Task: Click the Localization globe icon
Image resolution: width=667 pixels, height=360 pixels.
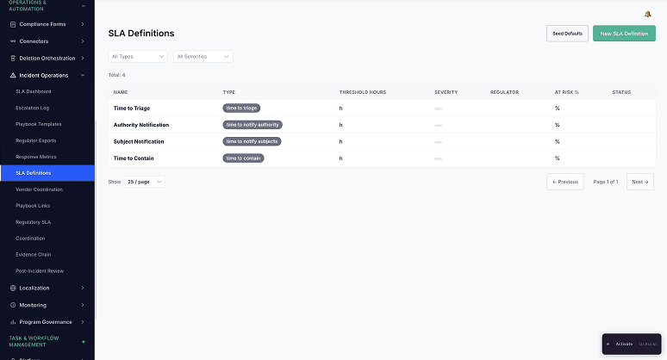Action: coord(13,288)
